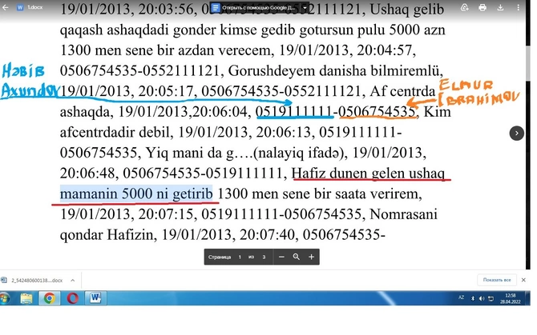Click the 1.docx file name title

coord(35,7)
